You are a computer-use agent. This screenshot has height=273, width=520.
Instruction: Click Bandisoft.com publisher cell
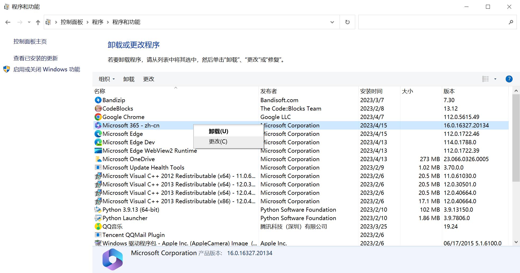pyautogui.click(x=279, y=100)
